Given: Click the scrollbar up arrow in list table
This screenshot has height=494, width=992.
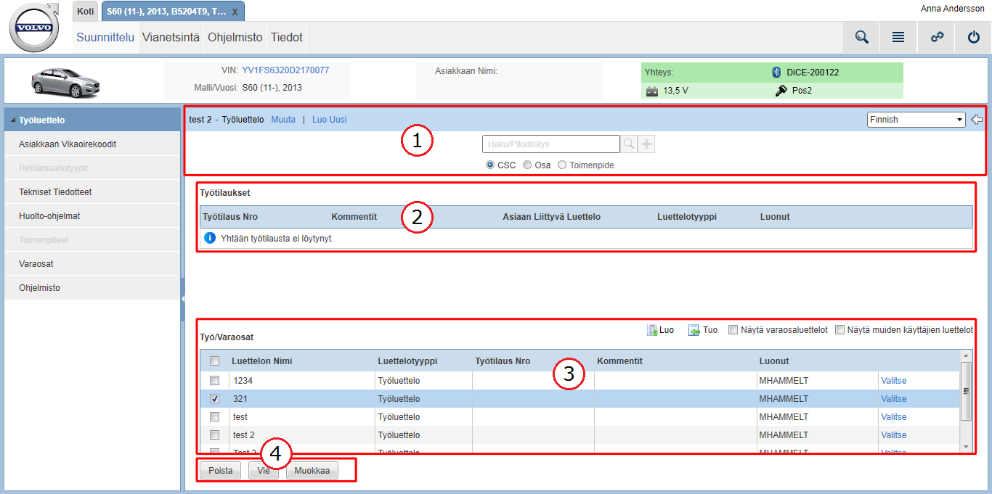Looking at the screenshot, I should (966, 355).
